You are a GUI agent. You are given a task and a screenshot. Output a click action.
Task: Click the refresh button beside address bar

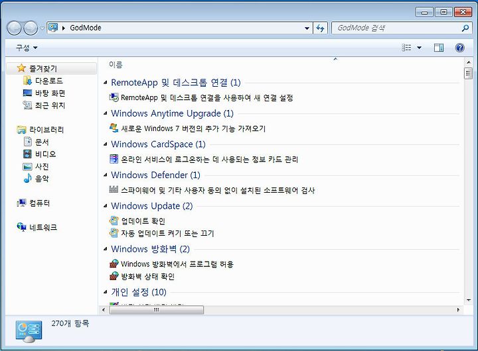point(320,28)
